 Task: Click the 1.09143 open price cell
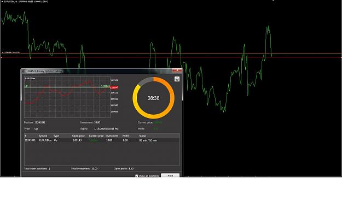(77, 140)
